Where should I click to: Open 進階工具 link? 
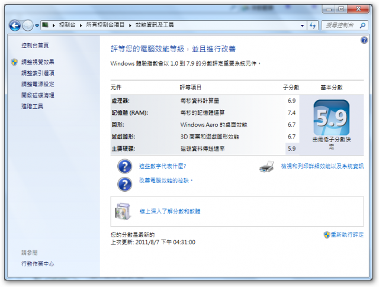[32, 107]
